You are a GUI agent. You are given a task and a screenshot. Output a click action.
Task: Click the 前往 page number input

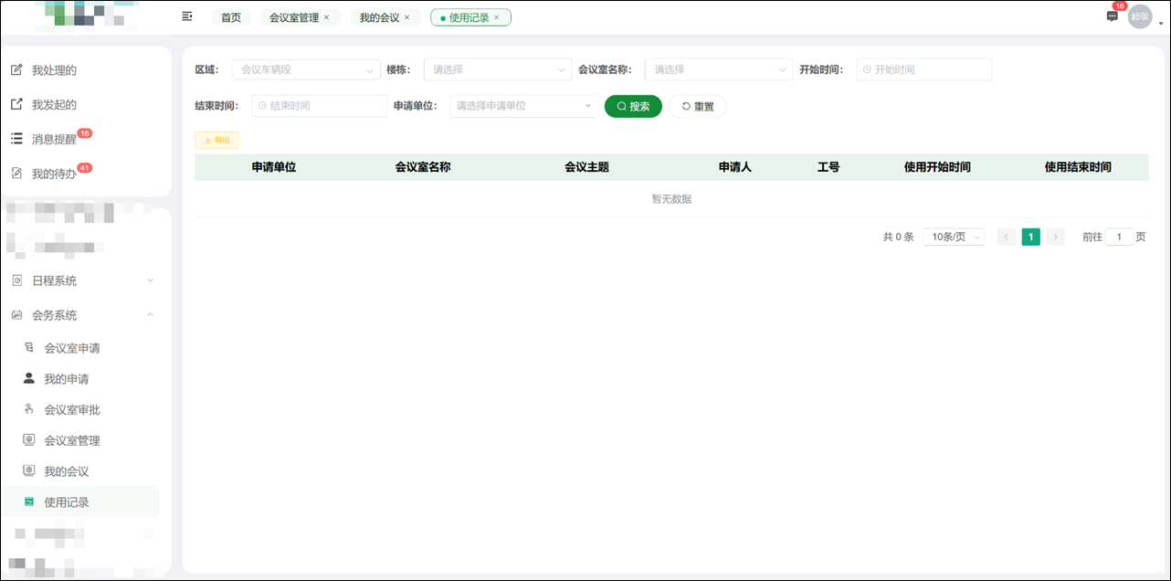click(x=1119, y=236)
